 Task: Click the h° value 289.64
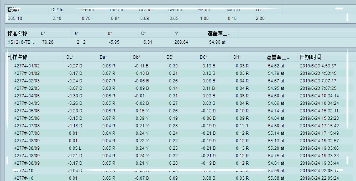[181, 42]
